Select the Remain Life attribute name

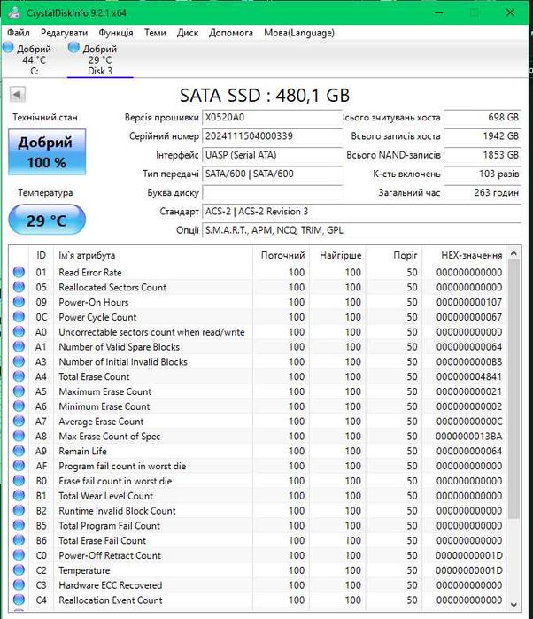pos(82,452)
